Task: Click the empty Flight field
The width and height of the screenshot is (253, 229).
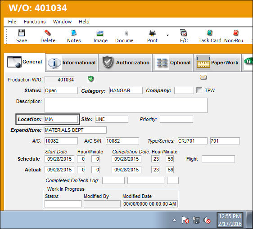Action: [218, 159]
